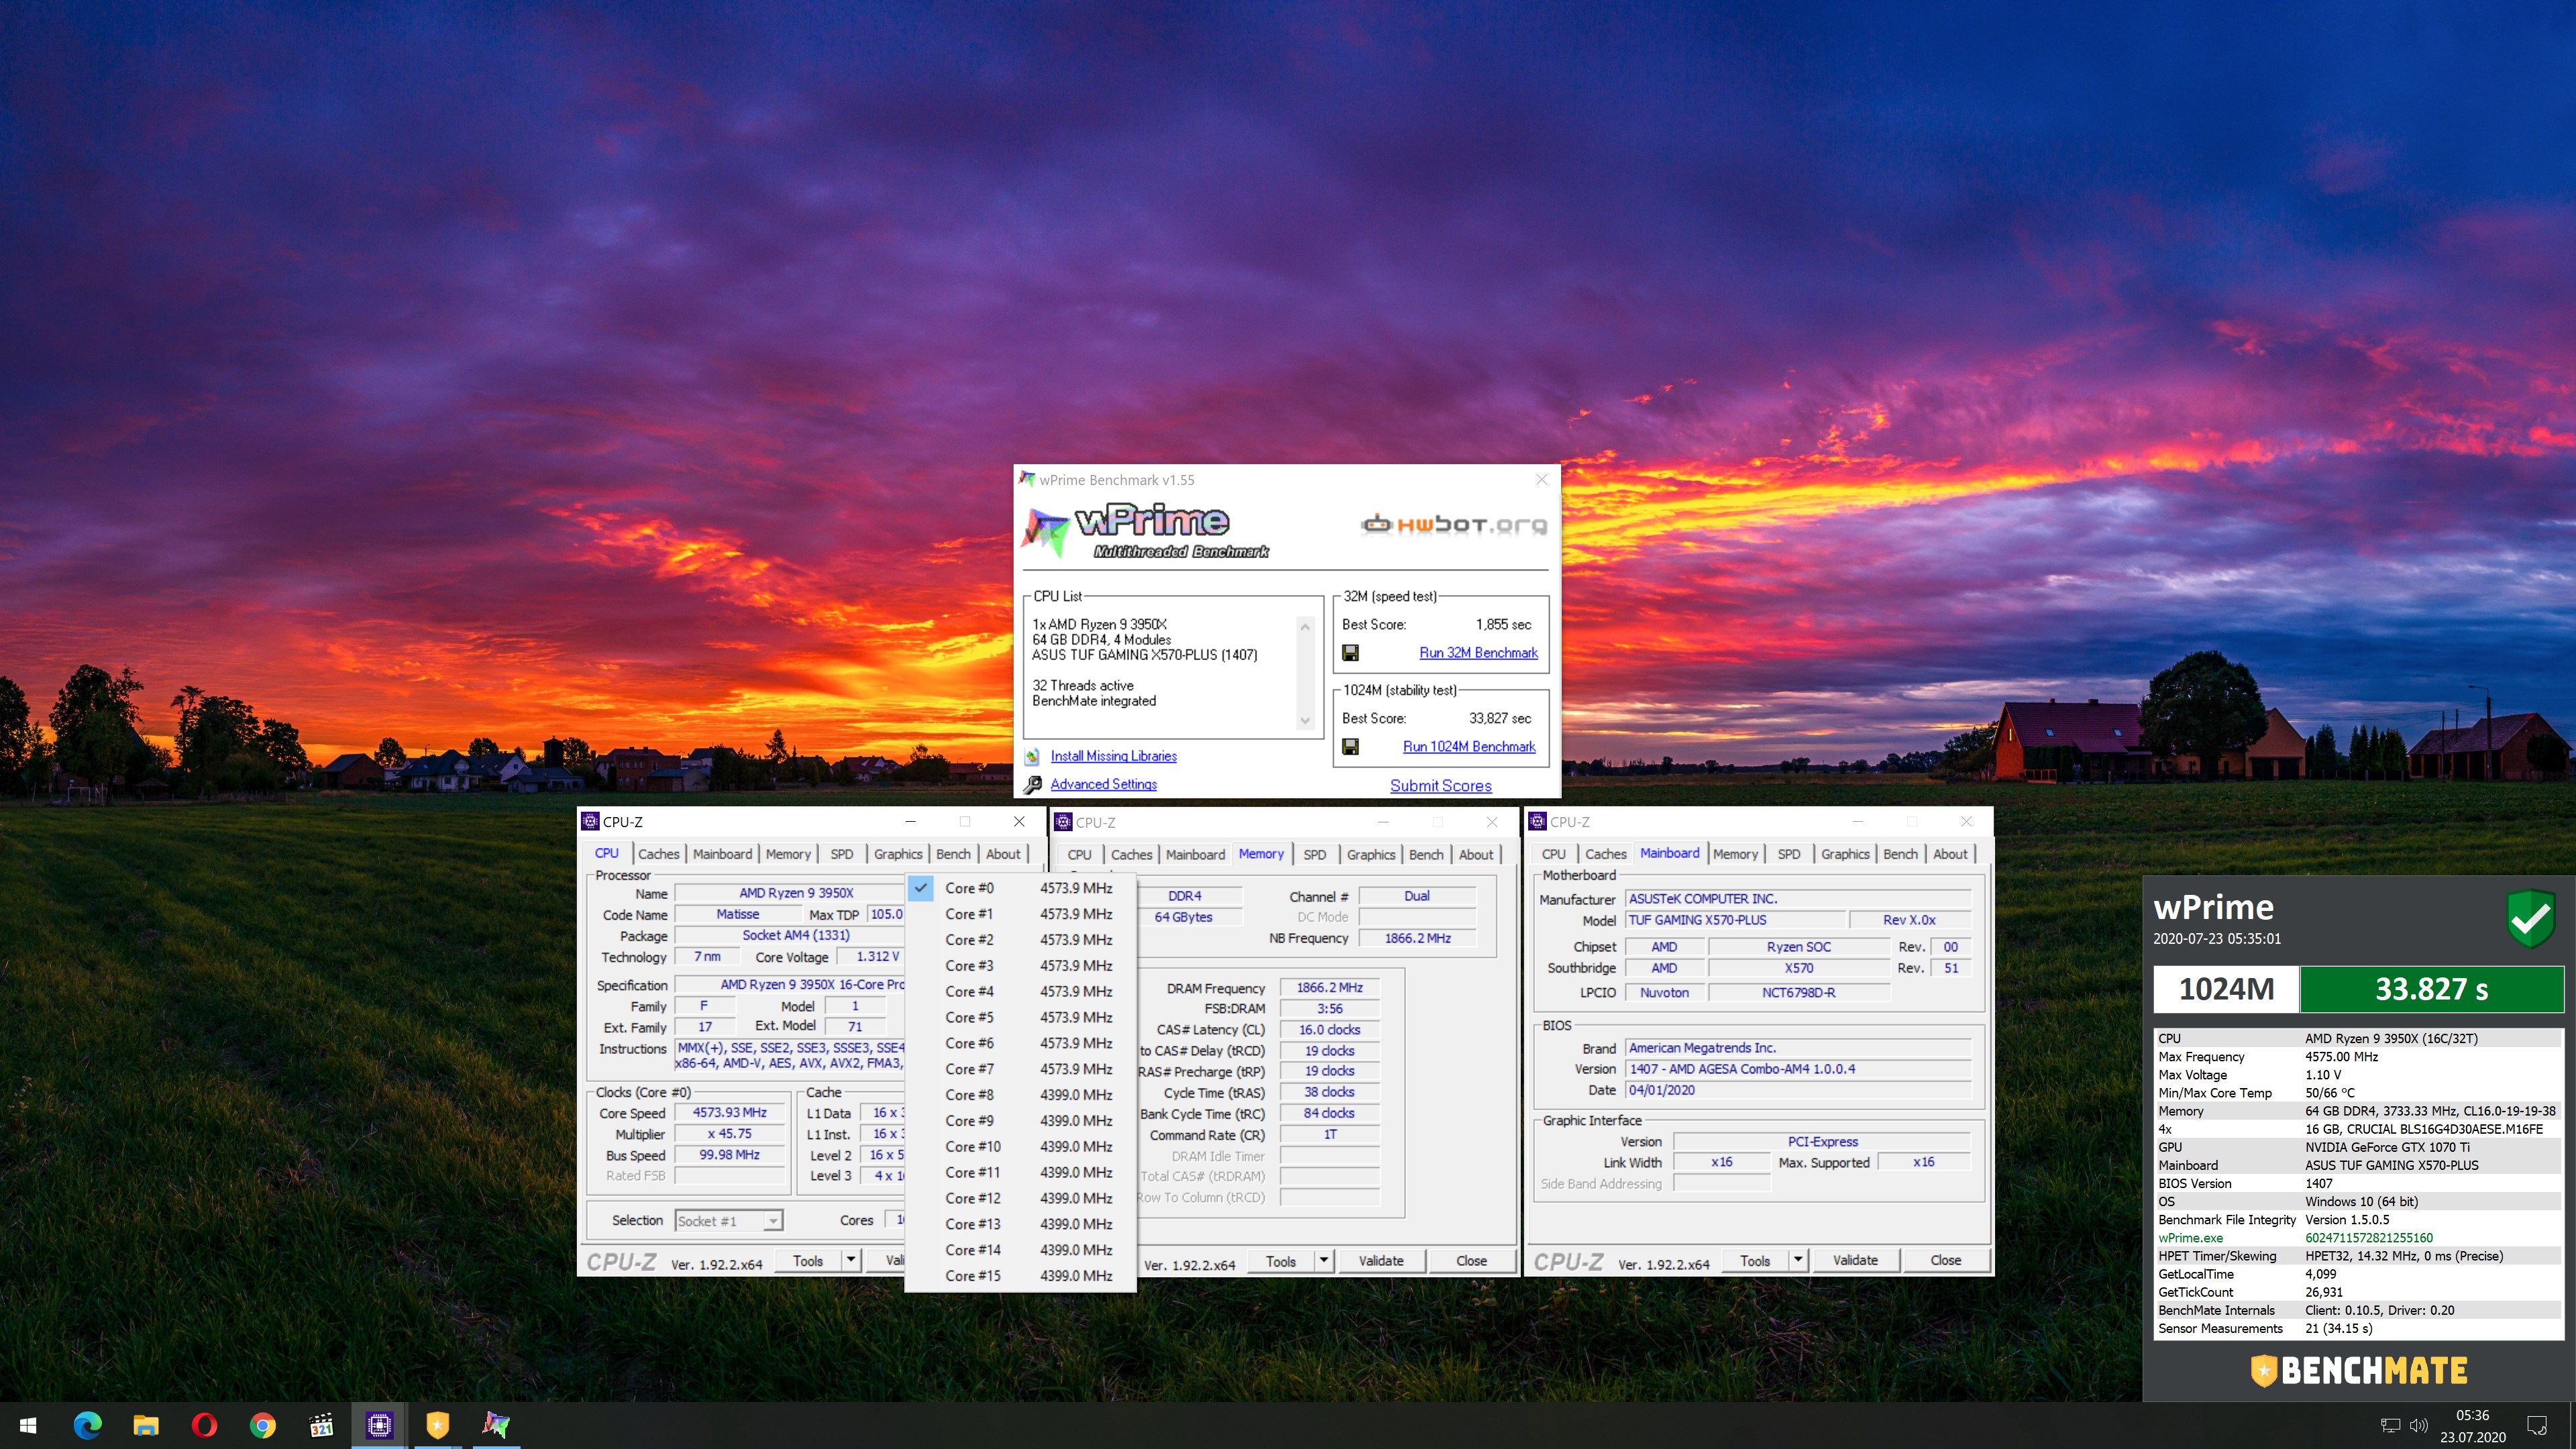Image resolution: width=2576 pixels, height=1449 pixels.
Task: Select Core #15 in clocks list
Action: [x=1021, y=1276]
